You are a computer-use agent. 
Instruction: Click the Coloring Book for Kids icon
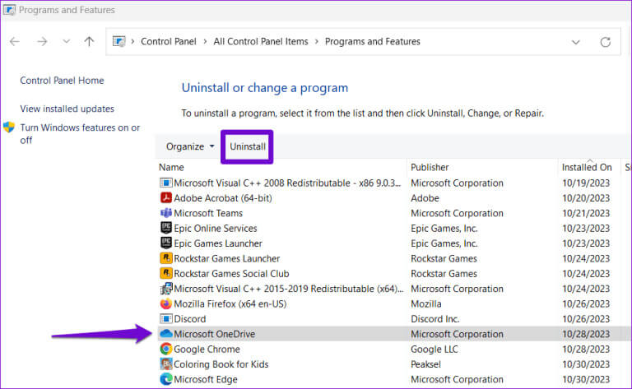(165, 364)
